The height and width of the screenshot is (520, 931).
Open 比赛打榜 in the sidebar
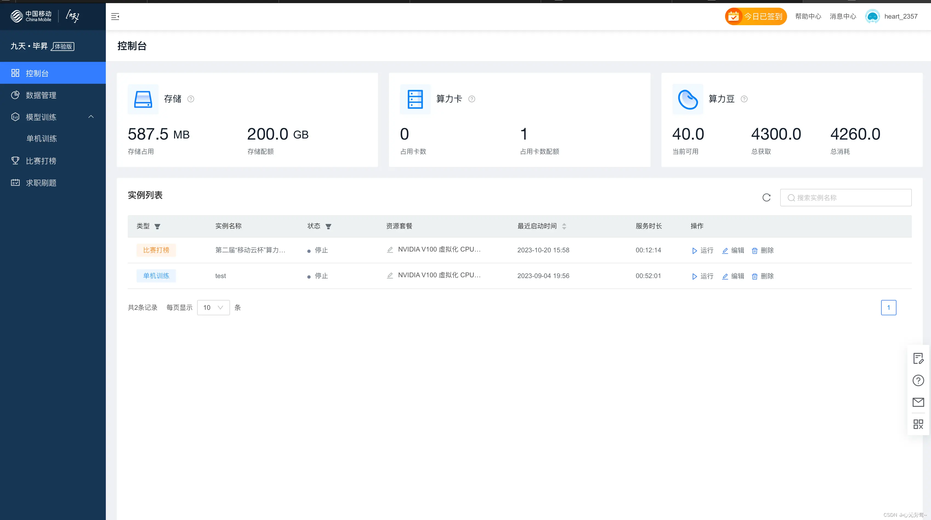[x=53, y=161]
